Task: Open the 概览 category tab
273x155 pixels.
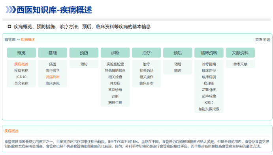Action: click(21, 53)
